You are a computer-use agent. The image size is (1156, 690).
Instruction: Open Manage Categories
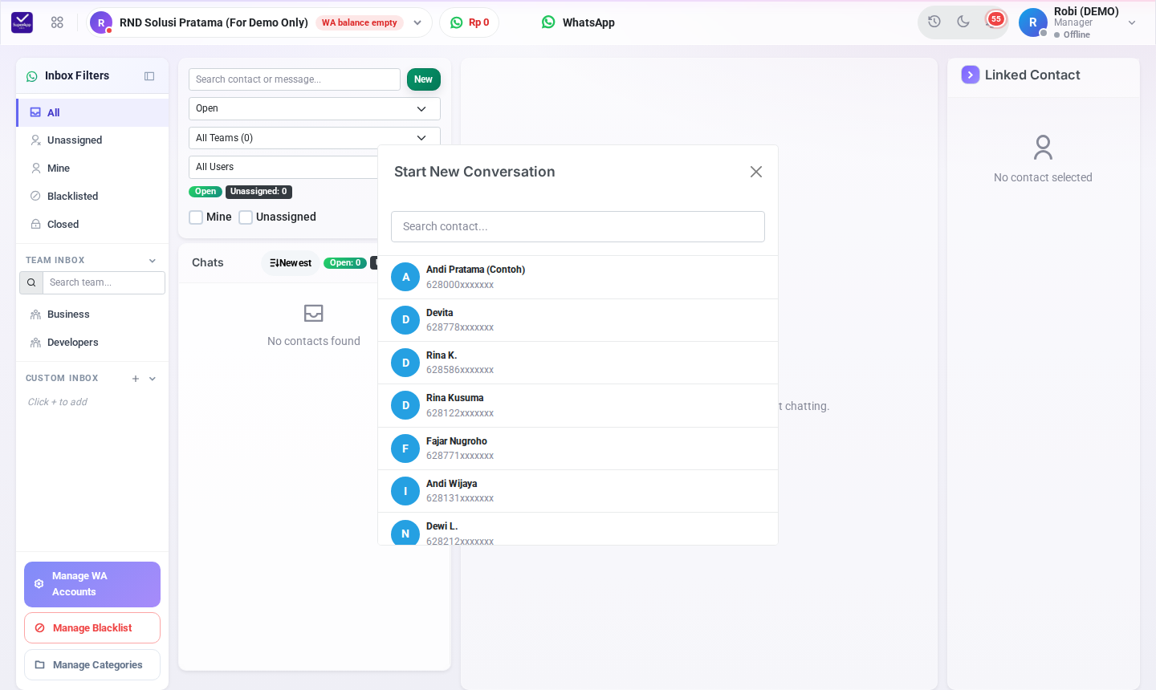pos(92,665)
